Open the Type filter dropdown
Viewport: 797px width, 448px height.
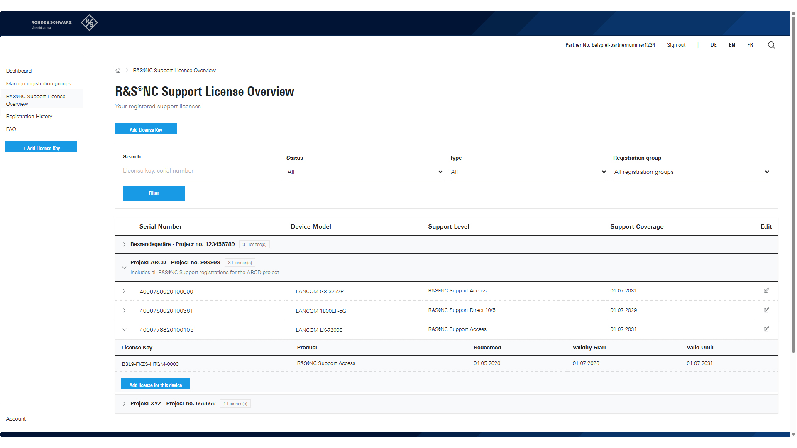coord(528,172)
